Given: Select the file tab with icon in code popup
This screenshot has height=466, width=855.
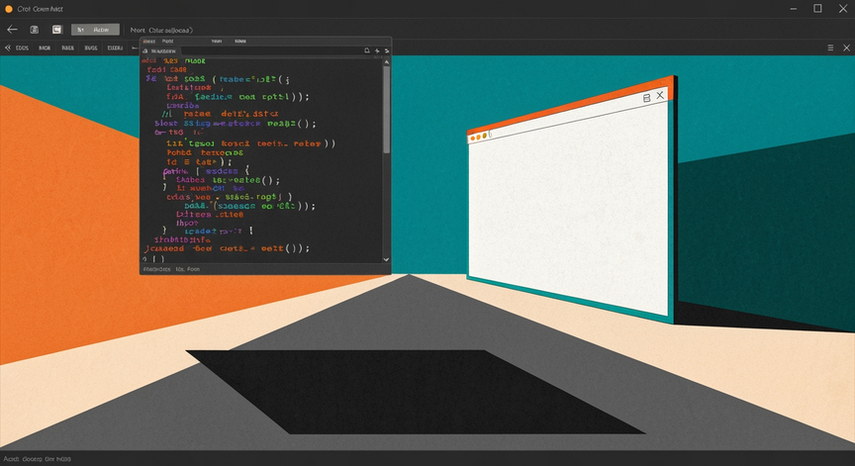Looking at the screenshot, I should (x=159, y=50).
